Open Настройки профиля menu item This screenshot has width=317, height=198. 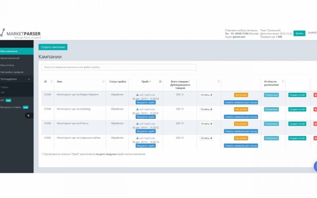pyautogui.click(x=12, y=72)
